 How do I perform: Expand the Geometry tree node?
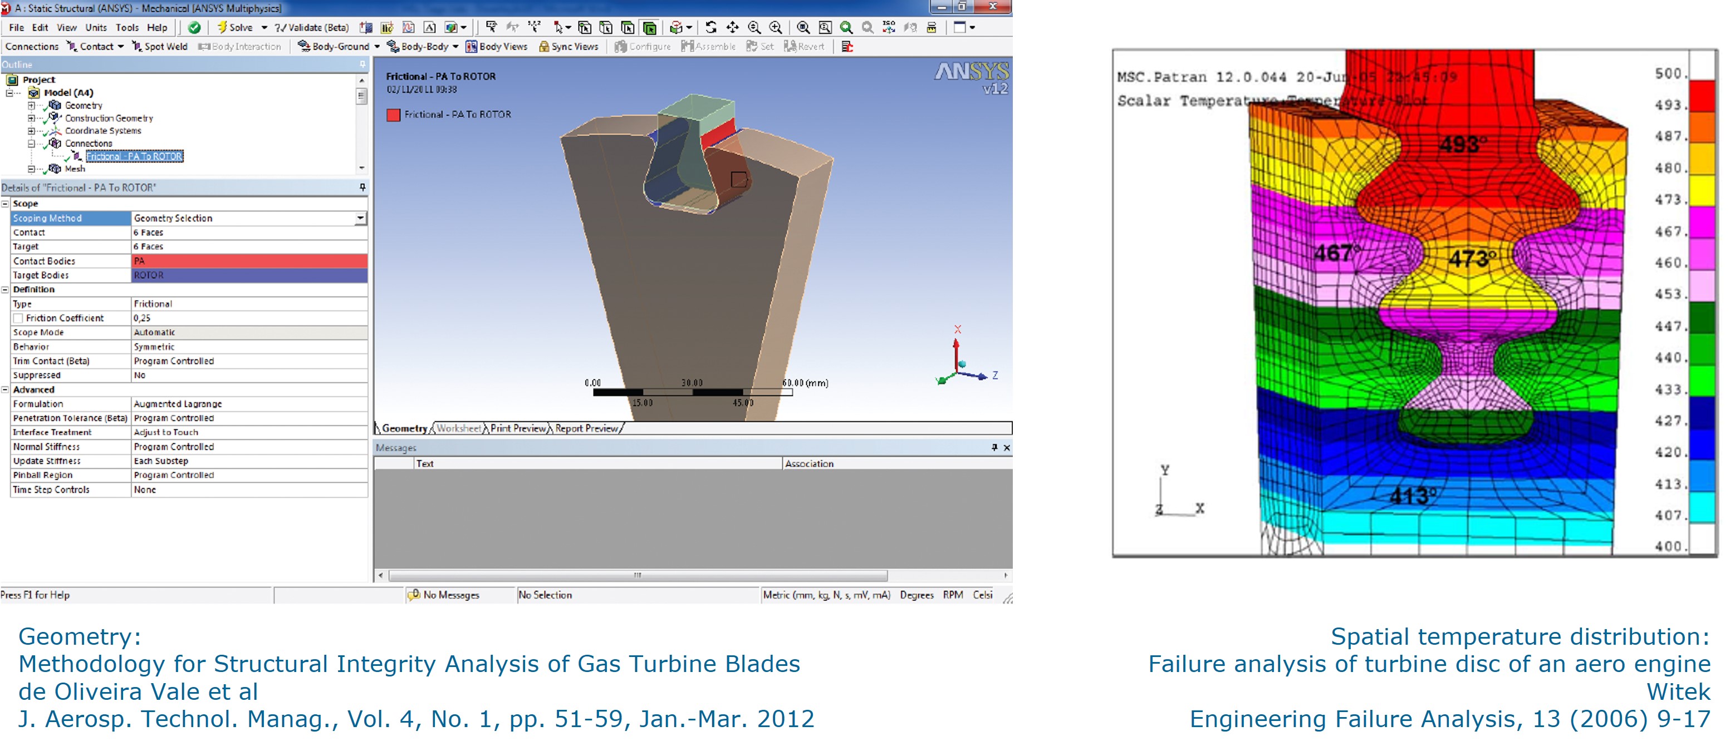coord(31,105)
